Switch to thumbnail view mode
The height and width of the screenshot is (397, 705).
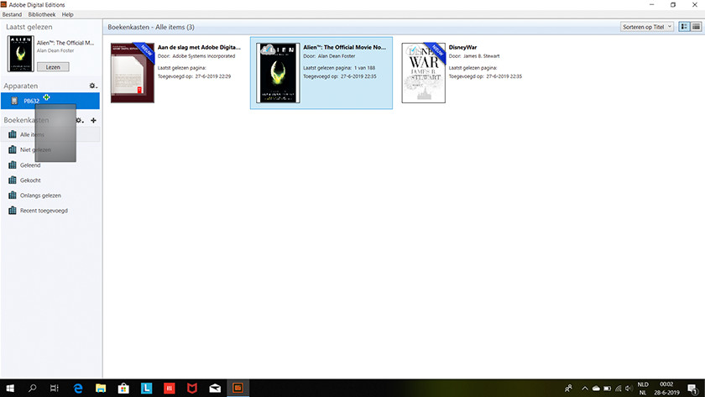684,27
